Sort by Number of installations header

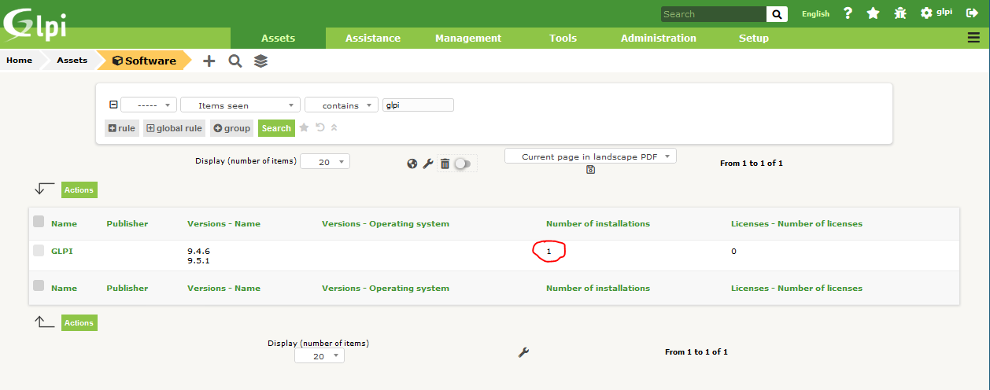click(x=598, y=223)
